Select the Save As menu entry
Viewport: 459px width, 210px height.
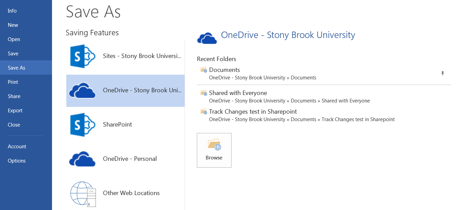[x=26, y=68]
